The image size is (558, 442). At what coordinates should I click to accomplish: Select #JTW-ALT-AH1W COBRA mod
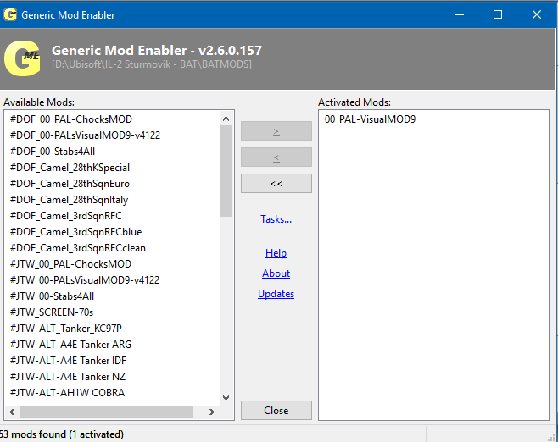[x=67, y=393]
